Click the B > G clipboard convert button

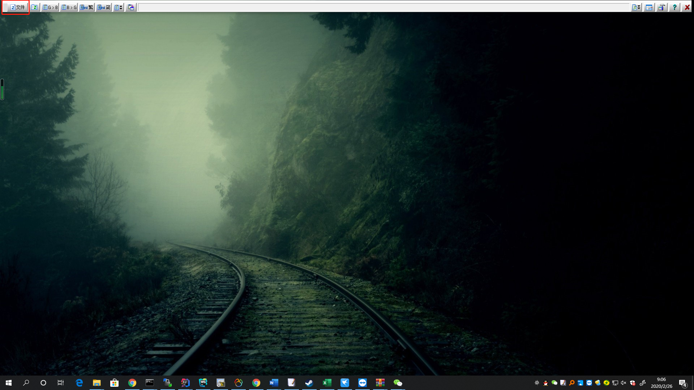tap(69, 7)
